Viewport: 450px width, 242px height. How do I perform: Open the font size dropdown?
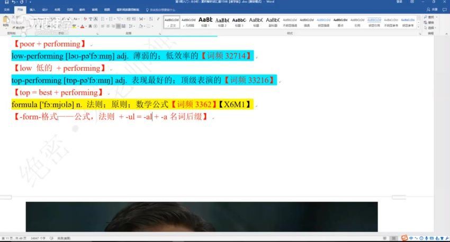click(59, 19)
